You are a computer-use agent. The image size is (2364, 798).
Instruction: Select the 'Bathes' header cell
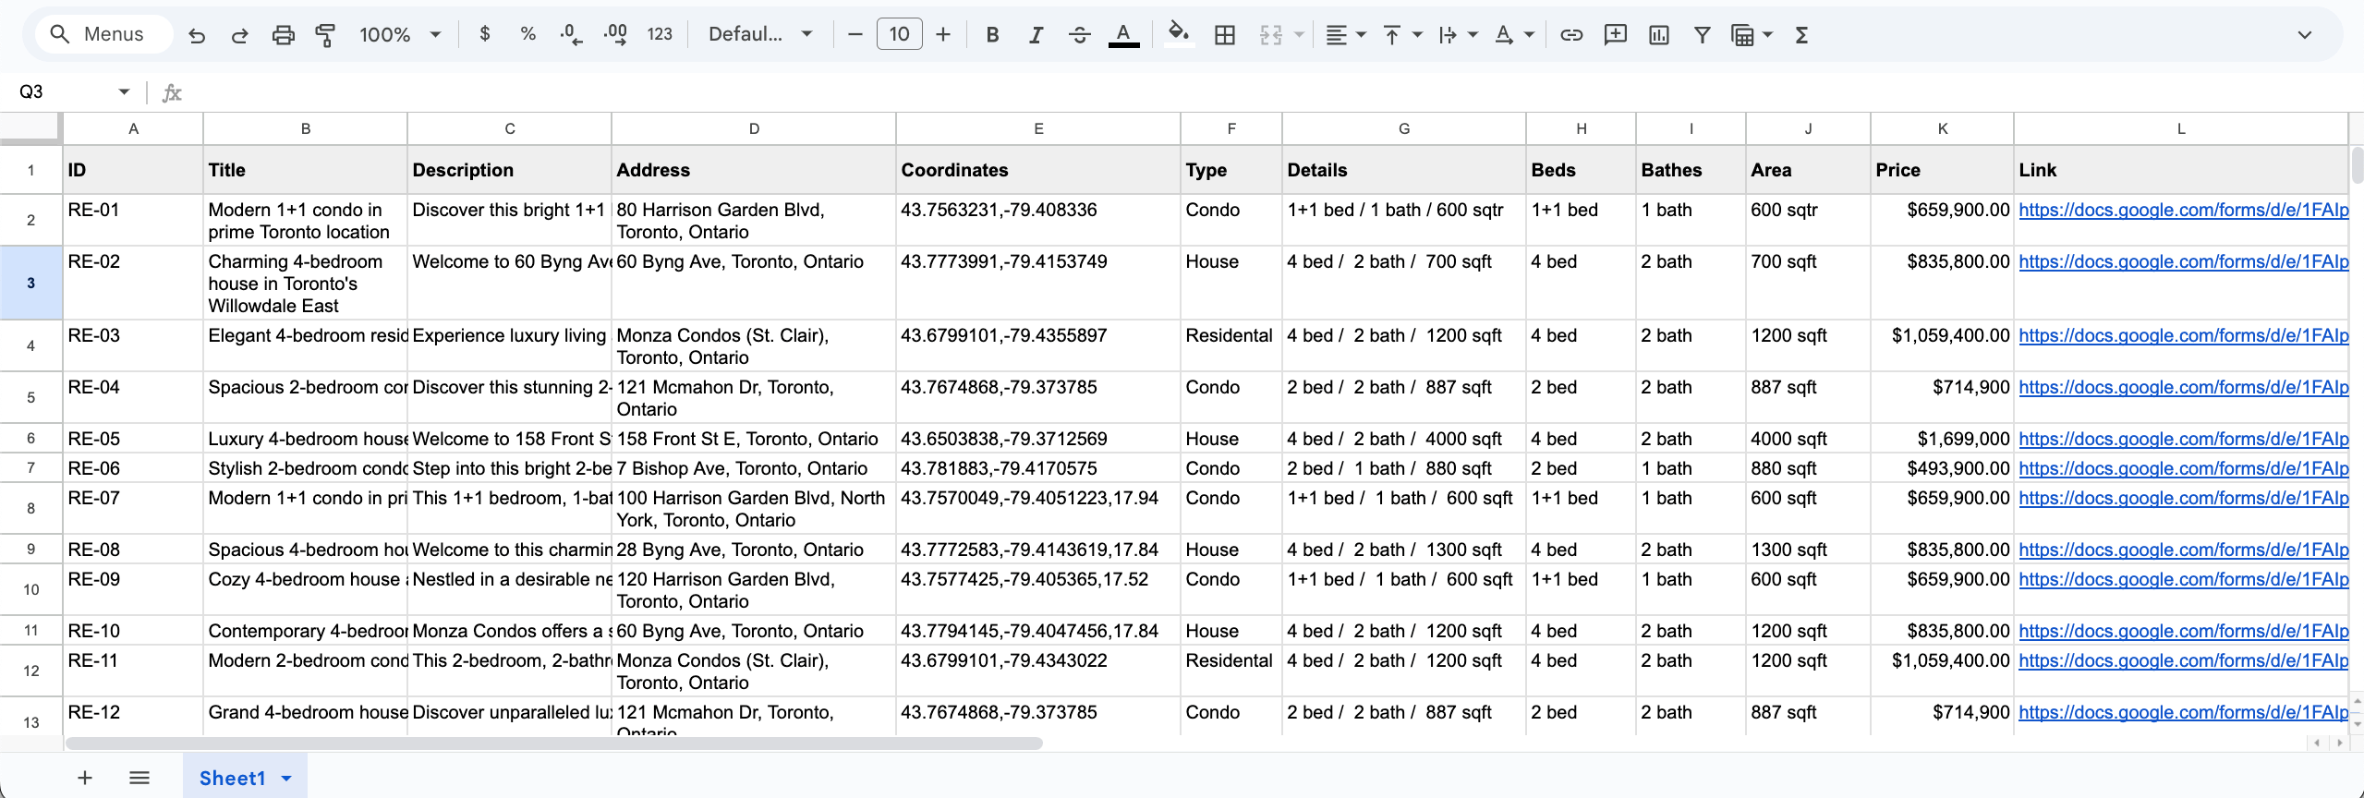click(1691, 170)
